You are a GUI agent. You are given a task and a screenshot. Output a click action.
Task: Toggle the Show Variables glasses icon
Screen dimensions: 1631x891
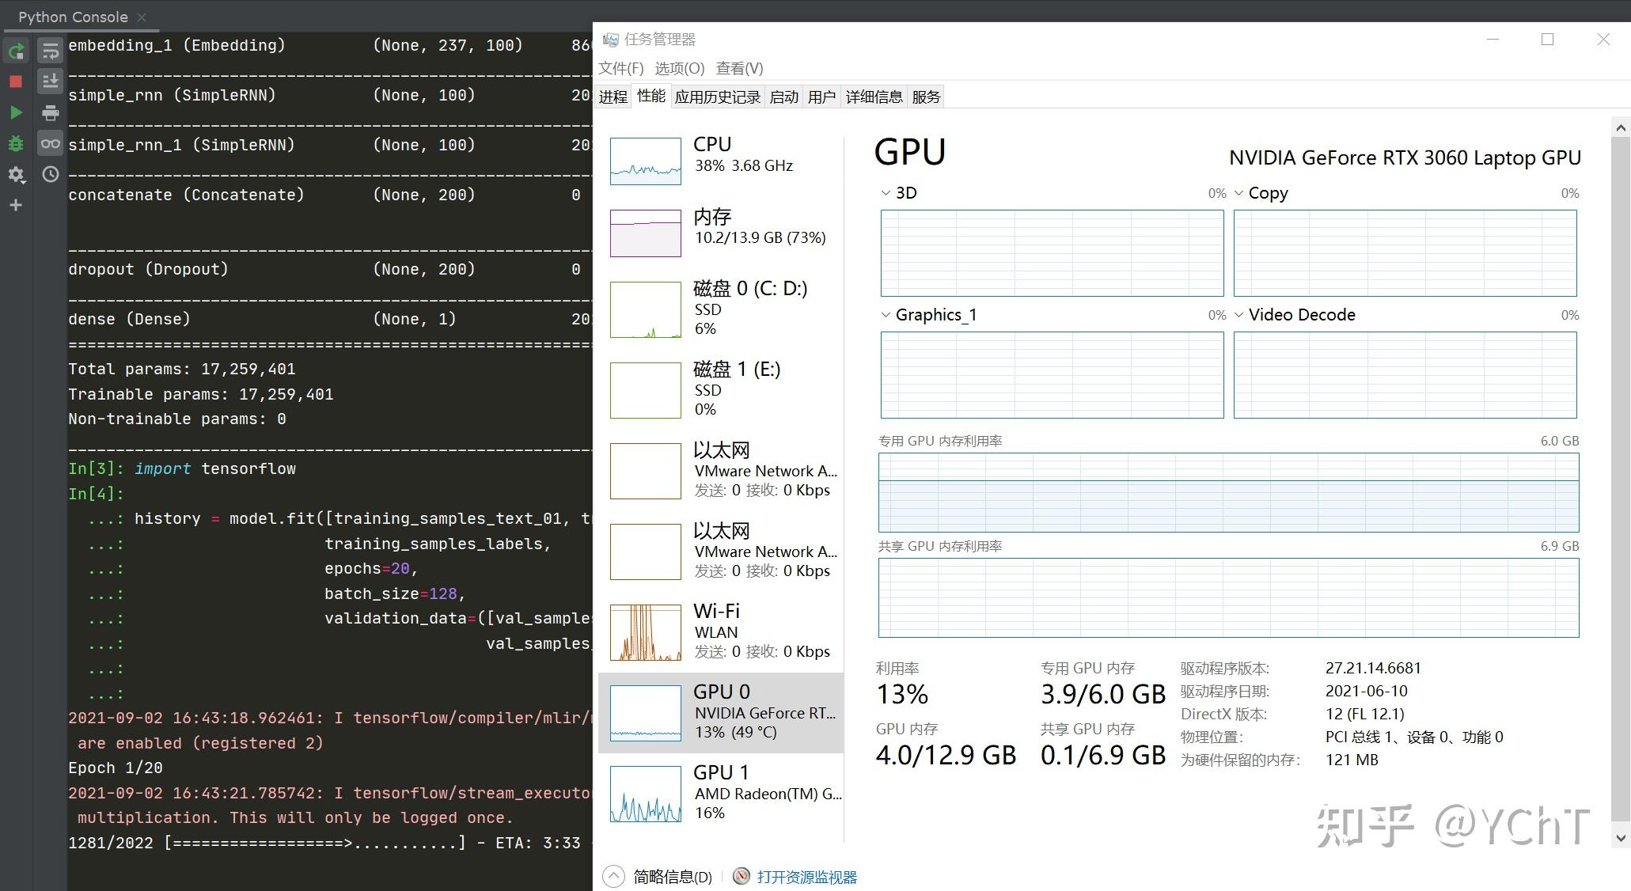click(50, 143)
